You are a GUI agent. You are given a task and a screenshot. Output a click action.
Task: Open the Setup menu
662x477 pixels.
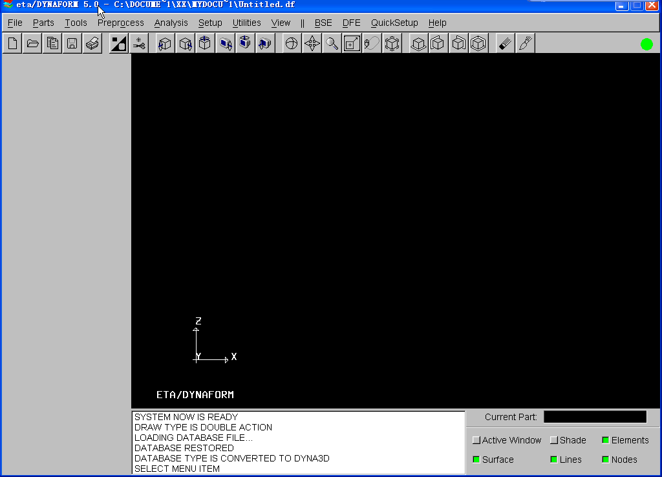click(x=210, y=23)
